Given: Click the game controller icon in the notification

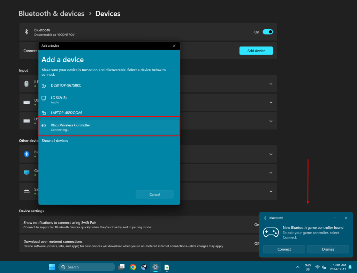Looking at the screenshot, I should pos(271,232).
